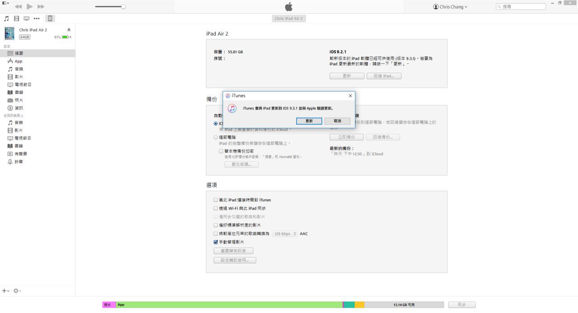Click the 更新 button under iOS 9.2.1
578x313 pixels.
click(347, 76)
